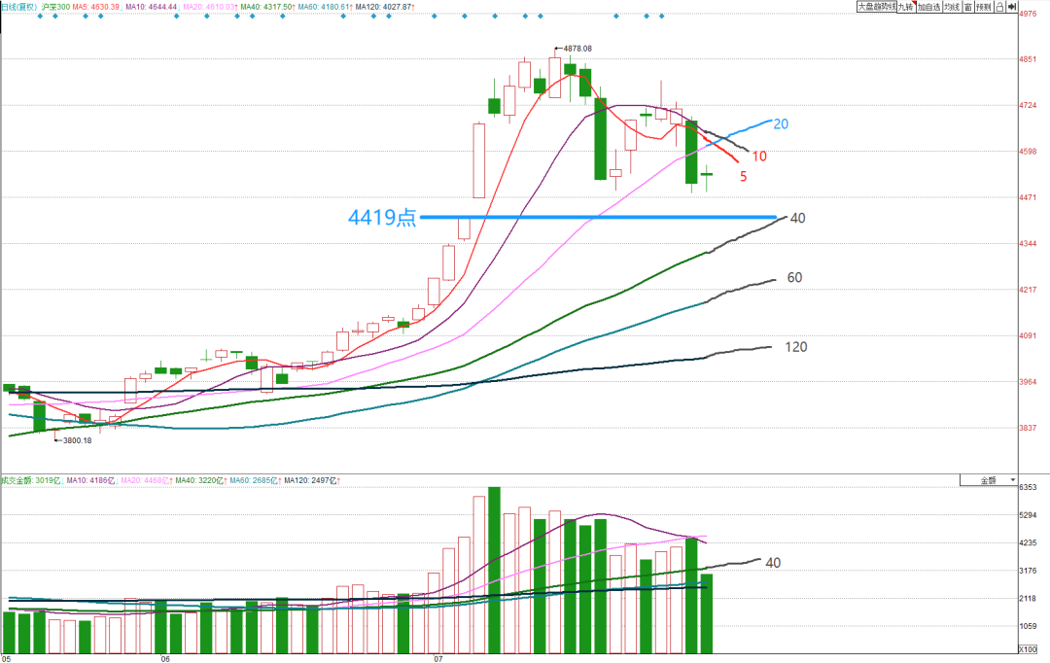Click the 3964 price axis value

pos(1028,382)
